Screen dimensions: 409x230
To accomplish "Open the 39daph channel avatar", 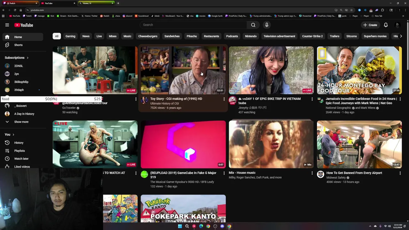I will (7, 90).
